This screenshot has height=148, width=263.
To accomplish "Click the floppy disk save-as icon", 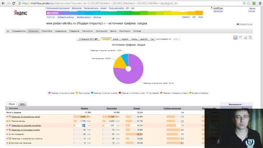I will point(238,24).
